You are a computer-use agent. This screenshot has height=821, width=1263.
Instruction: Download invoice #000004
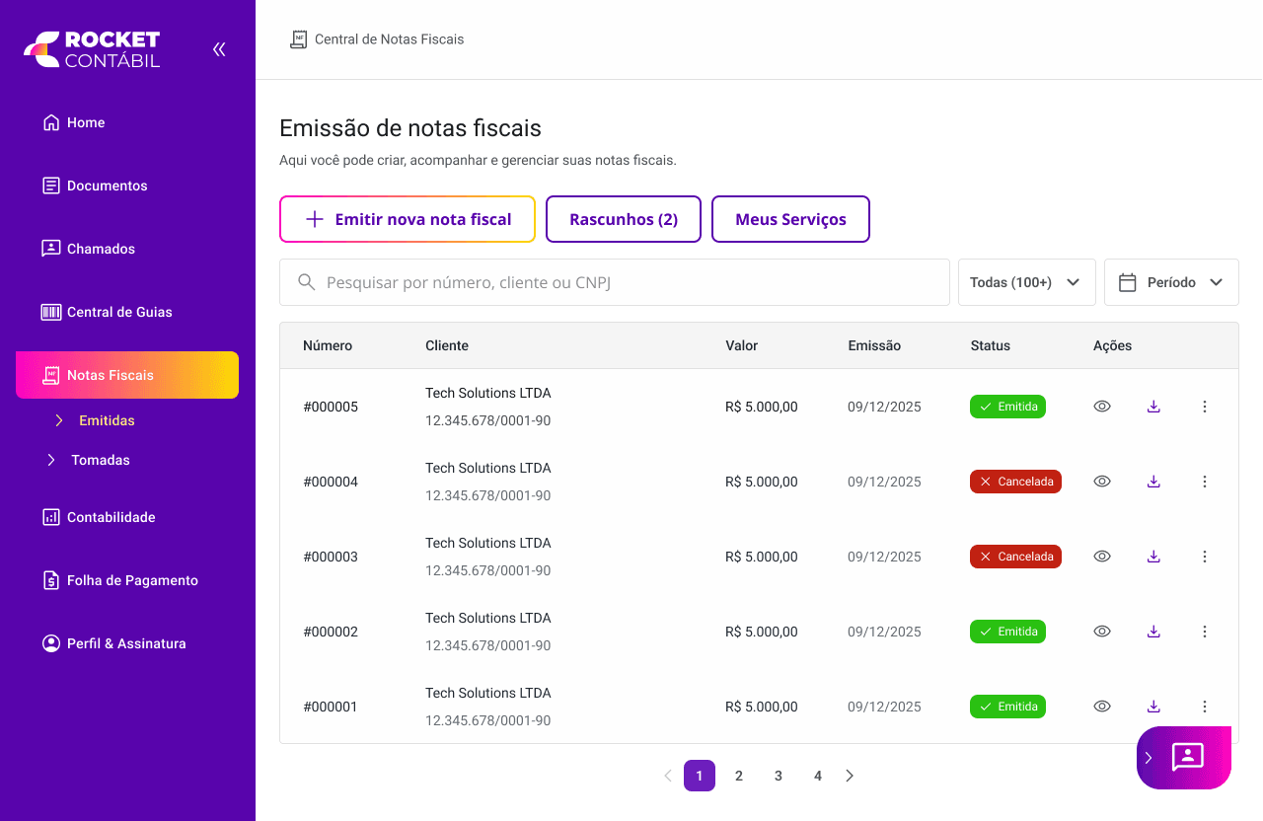(x=1153, y=482)
